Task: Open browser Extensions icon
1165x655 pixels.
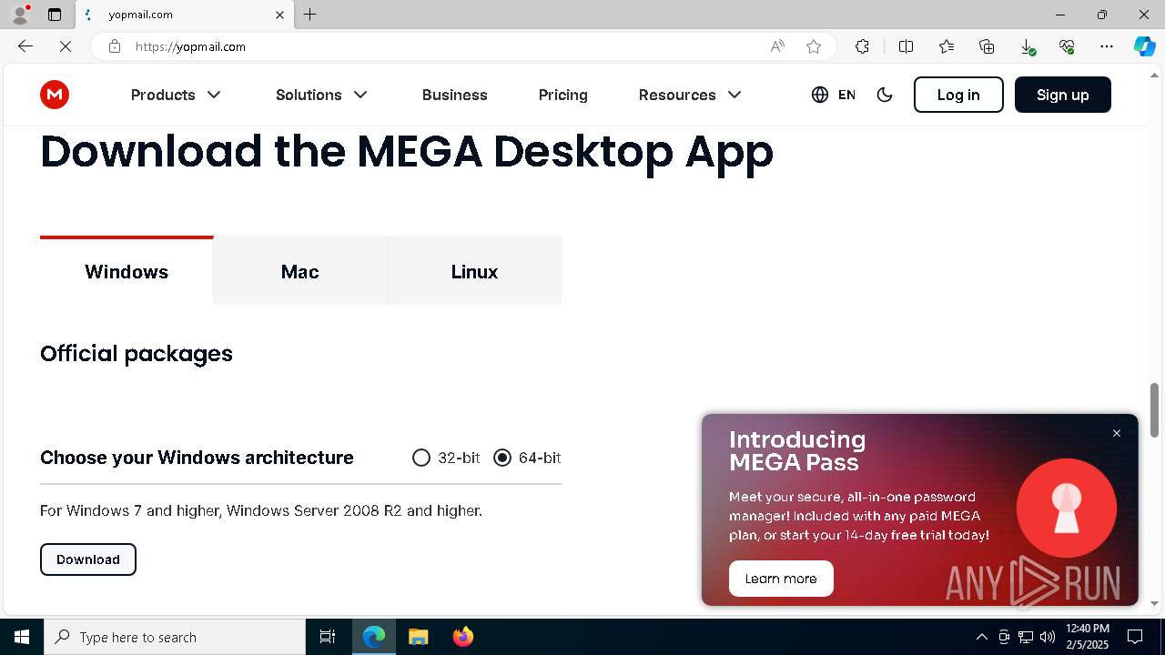Action: pos(862,46)
